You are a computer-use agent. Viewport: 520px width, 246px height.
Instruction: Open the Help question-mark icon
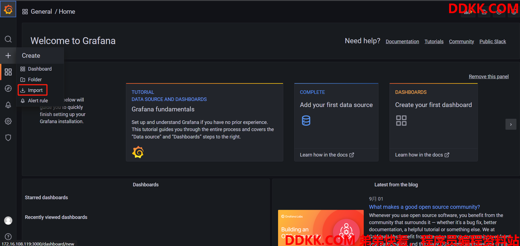tap(8, 237)
